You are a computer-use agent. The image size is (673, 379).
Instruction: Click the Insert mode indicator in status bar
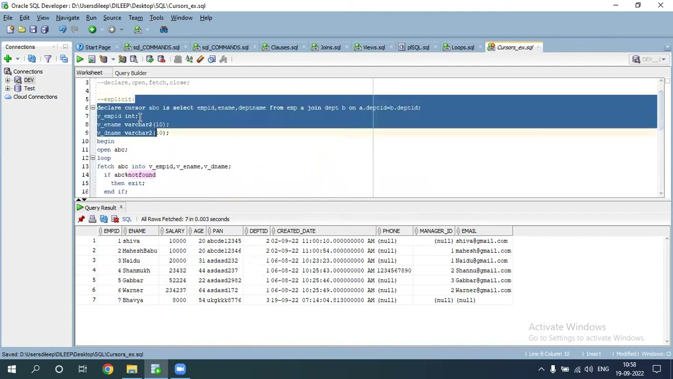coord(594,354)
